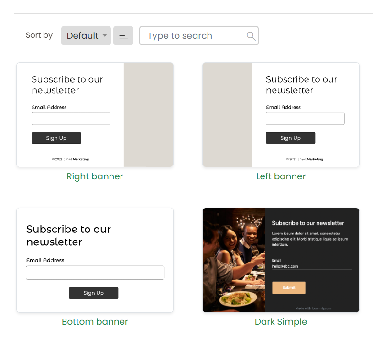Click Email Address field in Left banner
Image resolution: width=373 pixels, height=341 pixels.
tap(305, 119)
